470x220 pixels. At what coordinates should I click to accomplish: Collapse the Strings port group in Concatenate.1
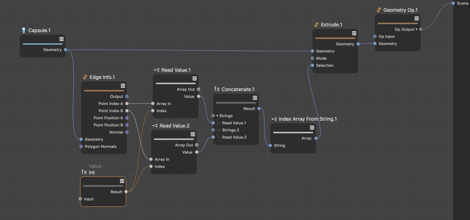click(x=217, y=116)
